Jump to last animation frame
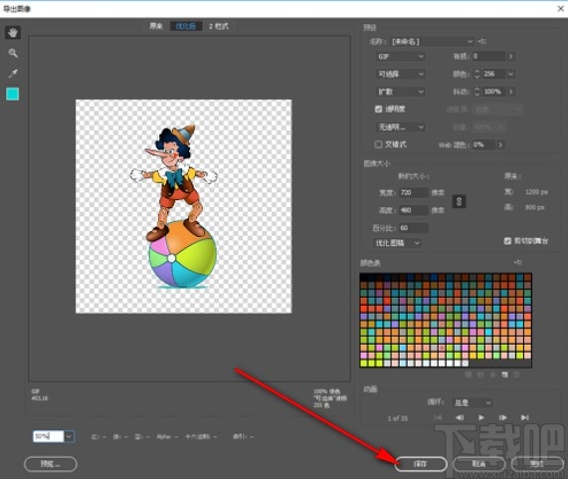The width and height of the screenshot is (568, 479). point(525,417)
